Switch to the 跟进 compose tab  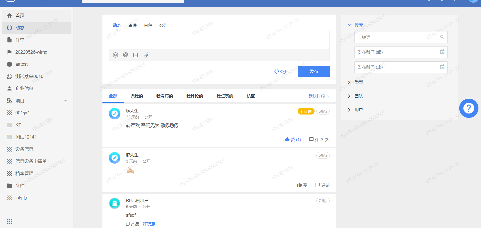pos(132,26)
